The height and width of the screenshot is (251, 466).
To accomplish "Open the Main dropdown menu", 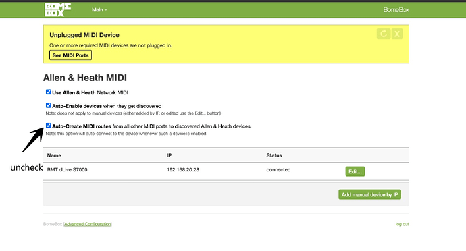I will (99, 10).
